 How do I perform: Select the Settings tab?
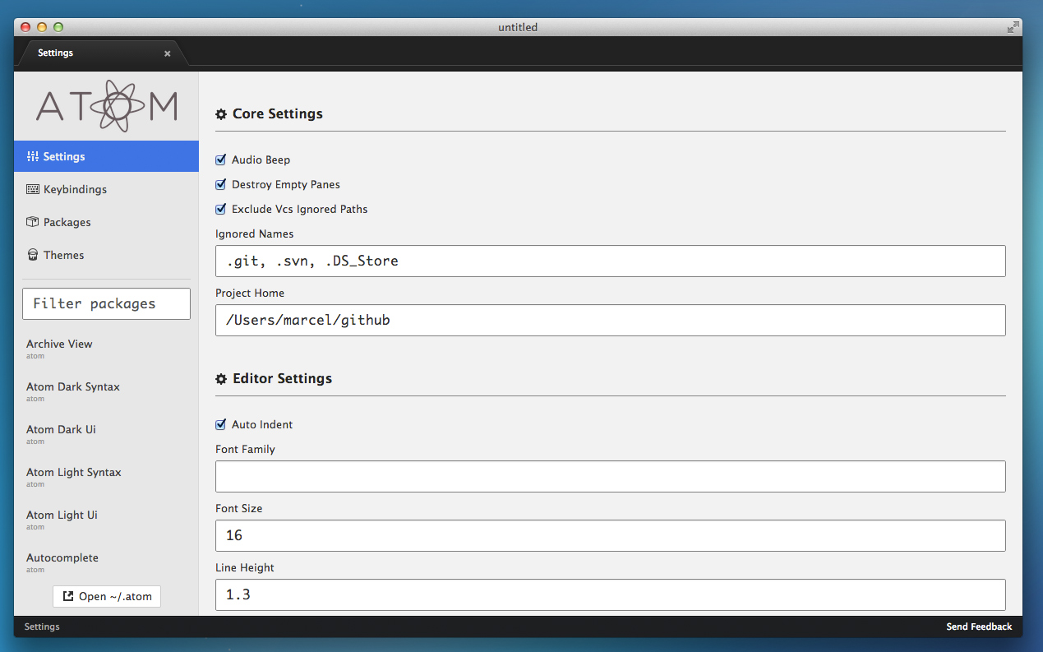click(x=56, y=53)
